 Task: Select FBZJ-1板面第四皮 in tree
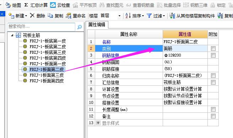click(47, 81)
